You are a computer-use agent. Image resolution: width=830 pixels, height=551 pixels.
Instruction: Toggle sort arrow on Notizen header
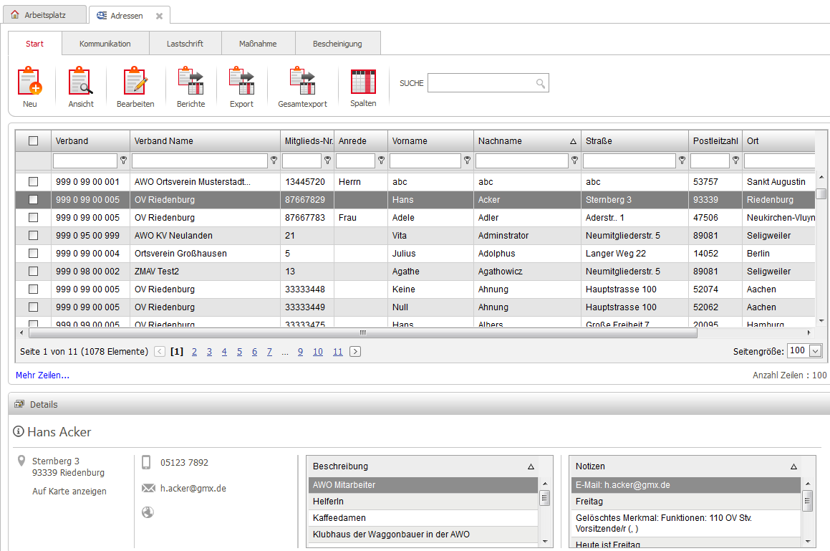coord(793,466)
